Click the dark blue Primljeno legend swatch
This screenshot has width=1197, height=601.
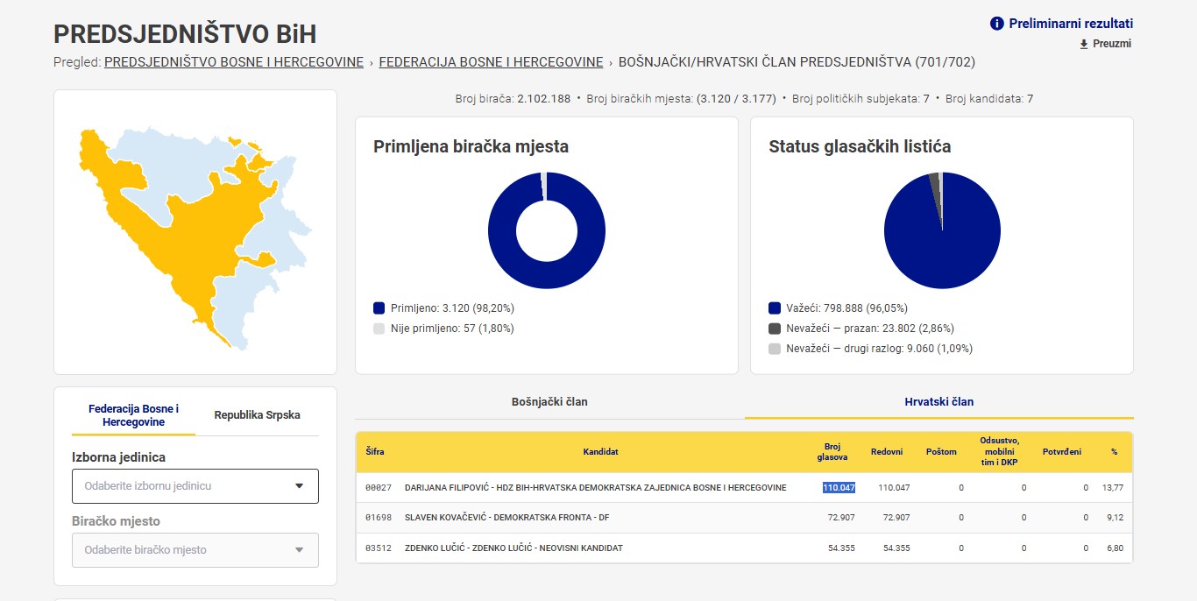click(379, 308)
